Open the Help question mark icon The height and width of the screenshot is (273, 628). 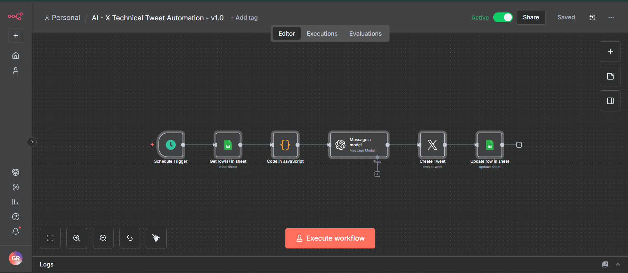[x=16, y=217]
